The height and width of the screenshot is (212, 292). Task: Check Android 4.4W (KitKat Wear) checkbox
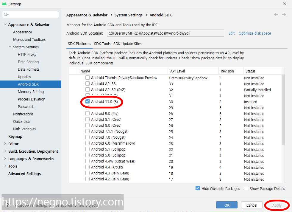(x=87, y=161)
